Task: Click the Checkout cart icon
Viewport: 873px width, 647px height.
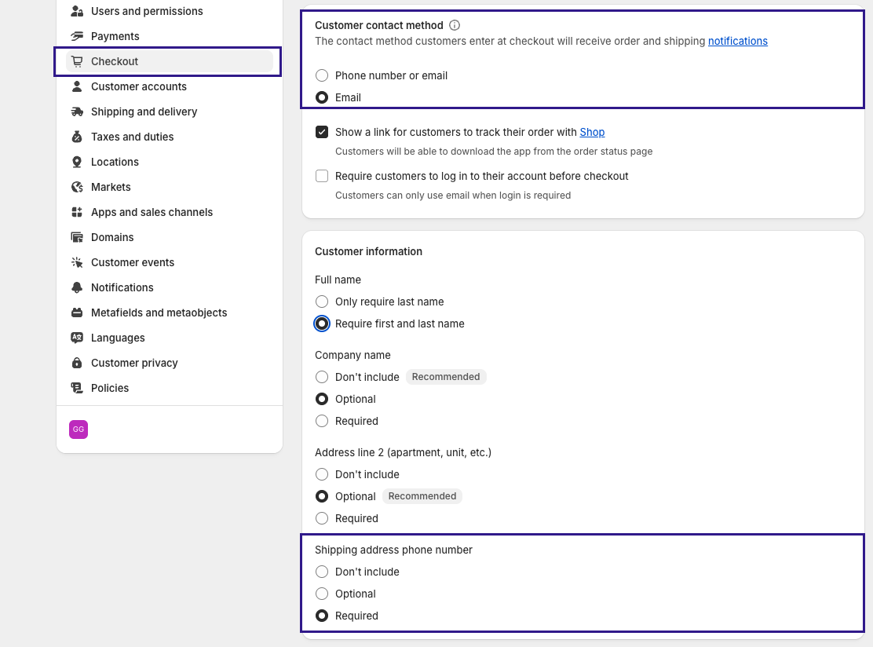Action: pos(78,61)
